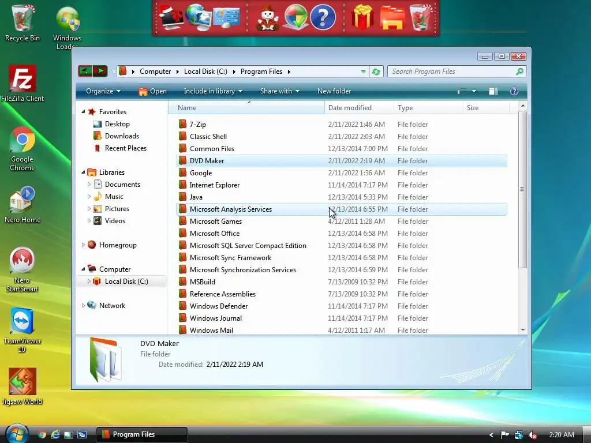Launch FileZilla Client from the desktop
Image resolution: width=591 pixels, height=443 pixels.
[x=23, y=83]
